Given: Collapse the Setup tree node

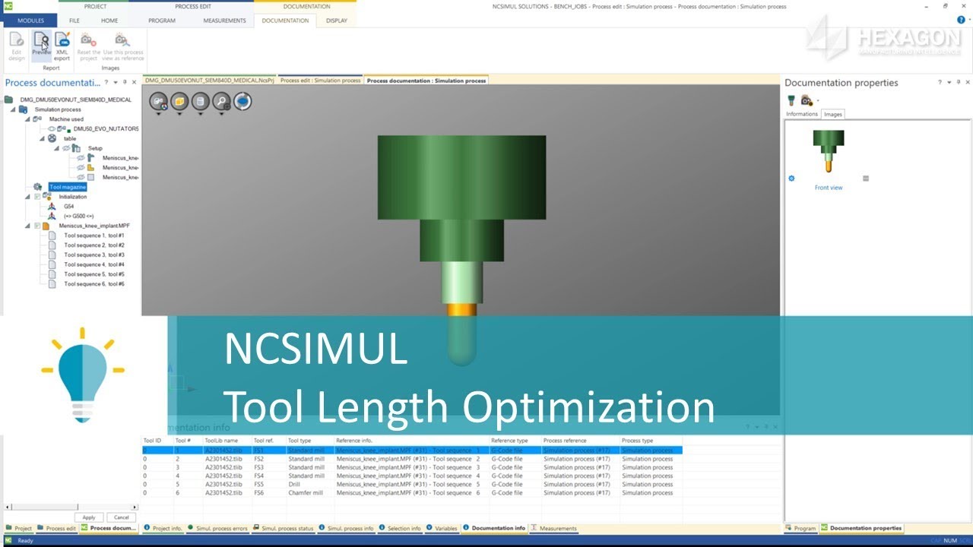Looking at the screenshot, I should 57,148.
